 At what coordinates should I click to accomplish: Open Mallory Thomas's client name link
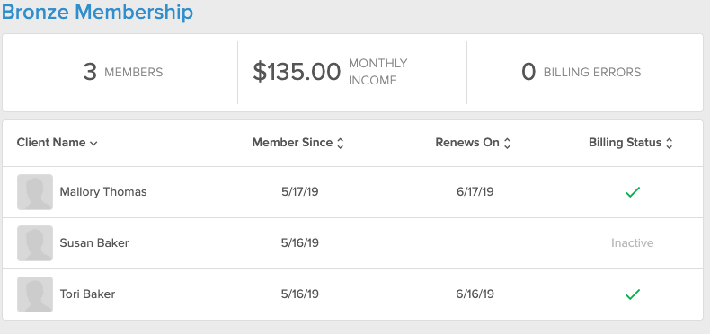103,192
